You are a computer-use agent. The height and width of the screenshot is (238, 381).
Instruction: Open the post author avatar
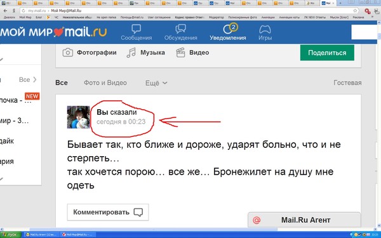pyautogui.click(x=78, y=117)
